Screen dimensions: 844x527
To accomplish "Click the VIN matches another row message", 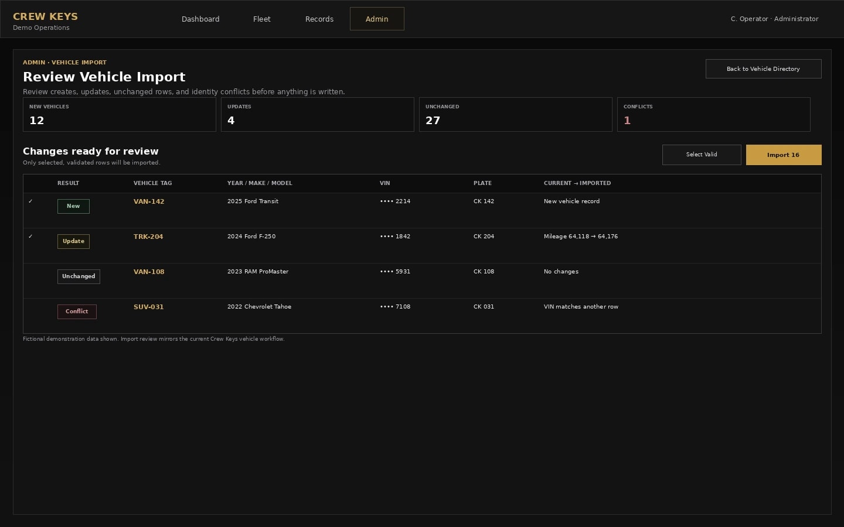I will pyautogui.click(x=581, y=307).
